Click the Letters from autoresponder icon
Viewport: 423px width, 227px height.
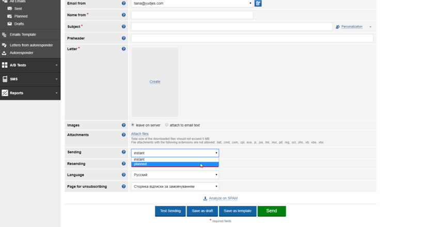pyautogui.click(x=4, y=45)
